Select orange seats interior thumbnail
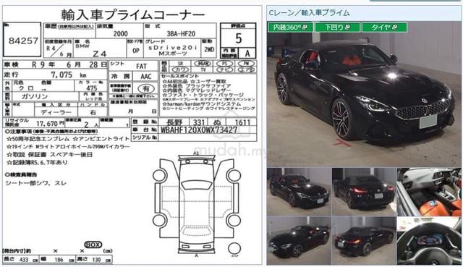The height and width of the screenshot is (267, 463). pos(429,192)
